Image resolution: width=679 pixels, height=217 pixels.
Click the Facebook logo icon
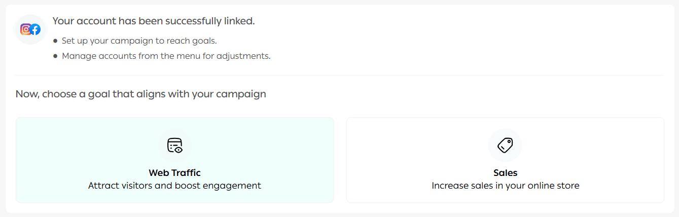pyautogui.click(x=35, y=29)
